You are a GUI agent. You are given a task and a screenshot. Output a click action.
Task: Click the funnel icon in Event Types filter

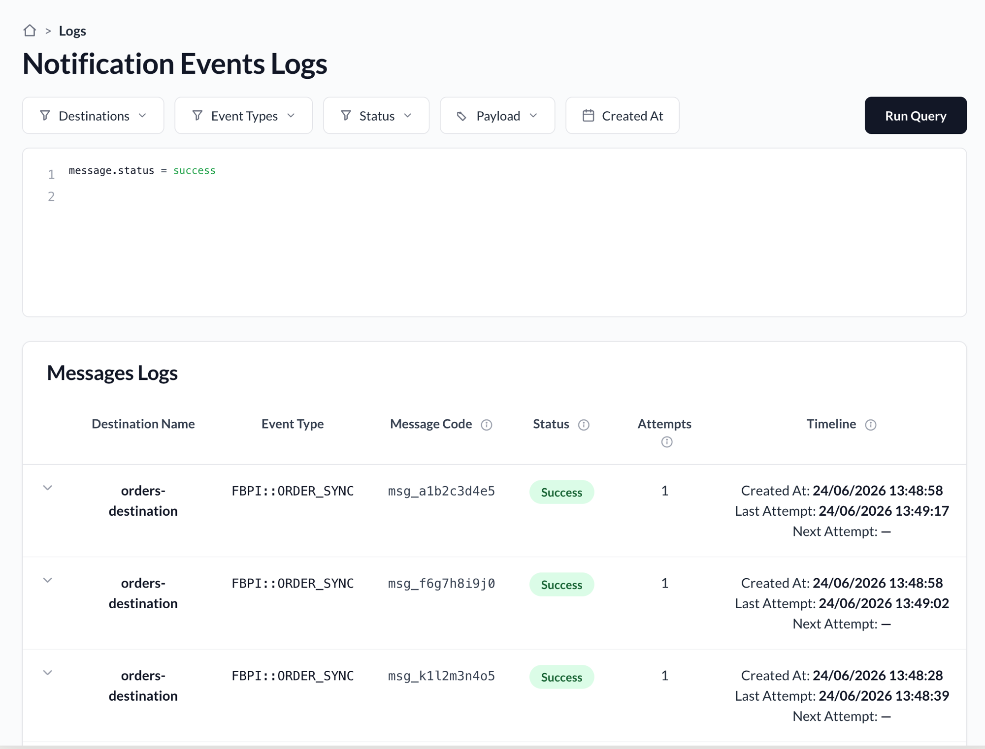coord(197,116)
